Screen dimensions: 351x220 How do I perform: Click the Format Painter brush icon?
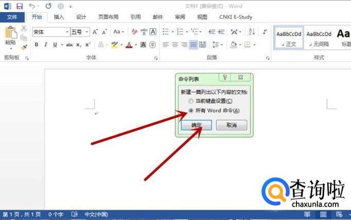tap(24, 47)
